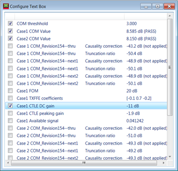
Task: Select the Case2 COM Value label
Action: 33,38
